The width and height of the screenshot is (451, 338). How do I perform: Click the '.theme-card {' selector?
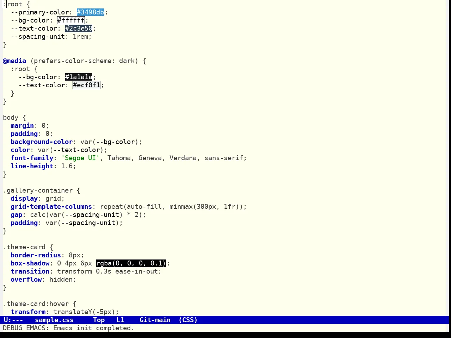click(28, 247)
